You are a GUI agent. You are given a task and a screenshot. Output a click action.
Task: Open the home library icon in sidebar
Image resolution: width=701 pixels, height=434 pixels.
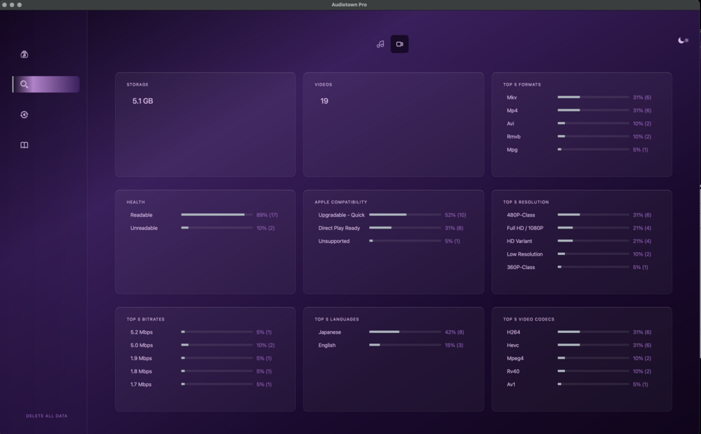tap(24, 54)
